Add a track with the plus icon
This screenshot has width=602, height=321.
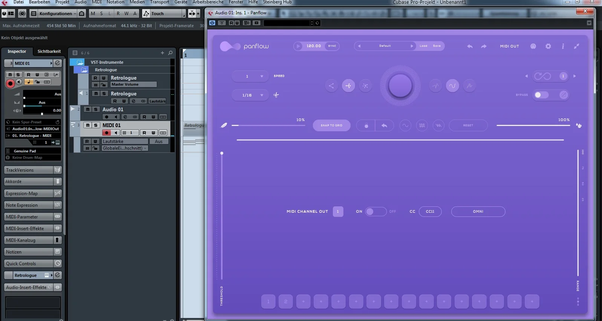click(x=162, y=53)
